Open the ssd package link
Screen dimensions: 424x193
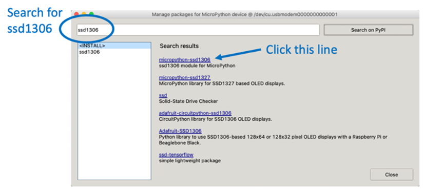163,95
